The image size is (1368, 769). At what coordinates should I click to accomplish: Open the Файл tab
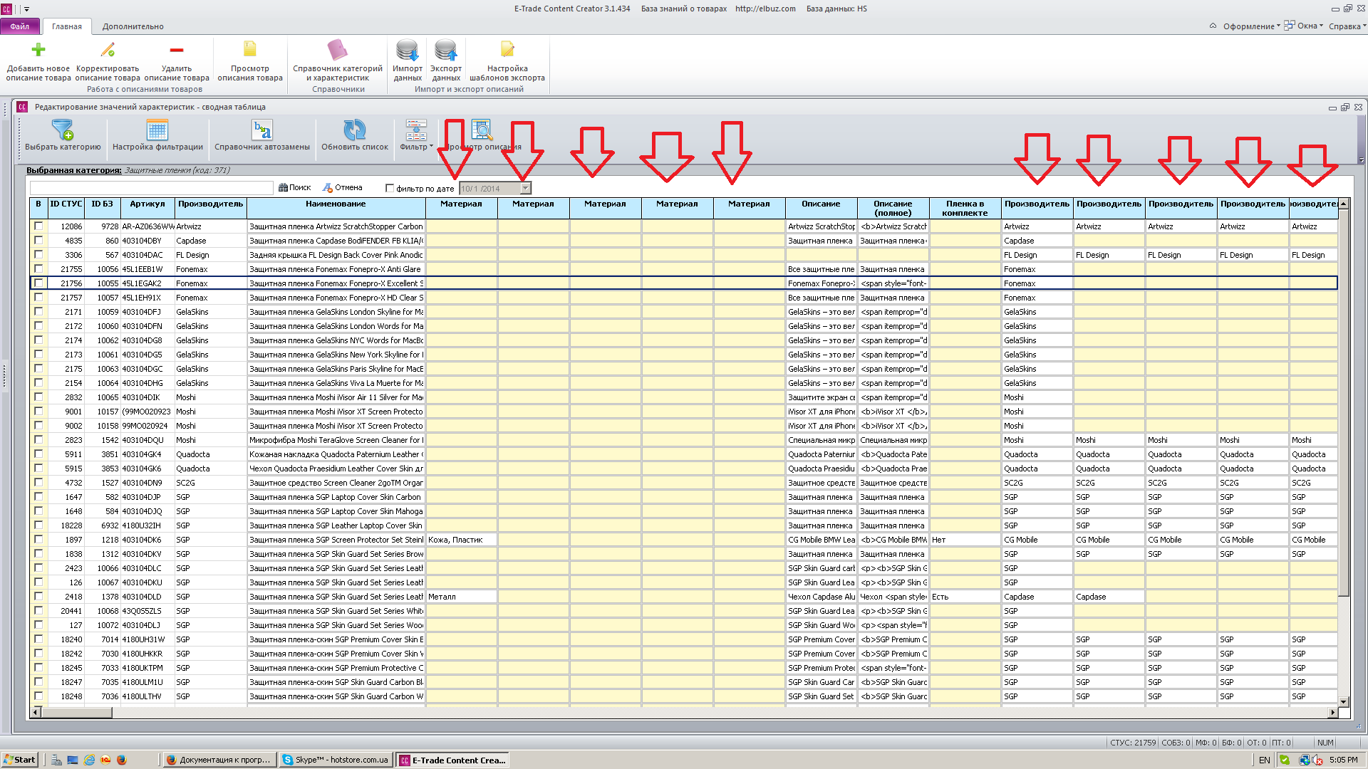tap(20, 26)
